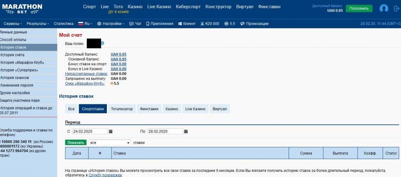
Task: Click the info icon next to login
Action: 103,43
